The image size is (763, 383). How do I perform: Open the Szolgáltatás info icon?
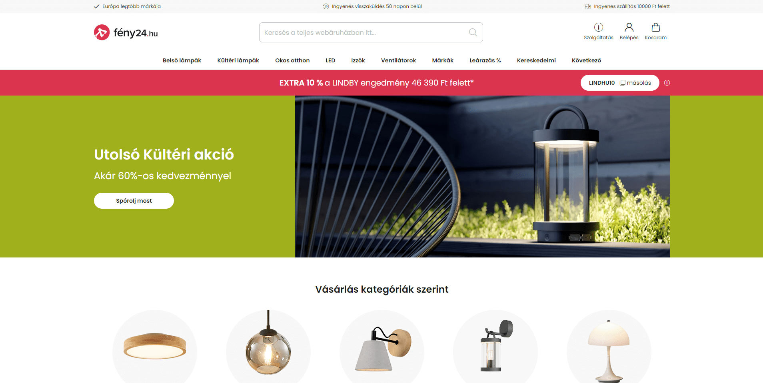coord(598,27)
